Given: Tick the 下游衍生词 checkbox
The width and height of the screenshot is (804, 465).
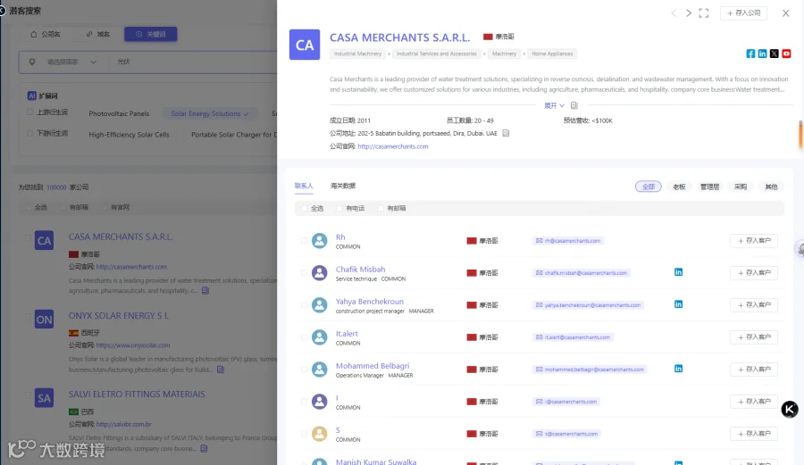Looking at the screenshot, I should tap(29, 133).
